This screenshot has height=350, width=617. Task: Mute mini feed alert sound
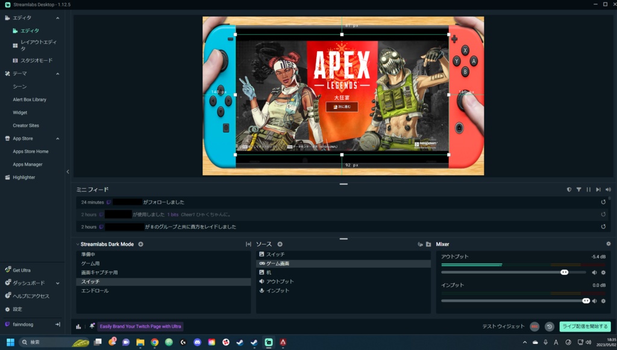[608, 190]
